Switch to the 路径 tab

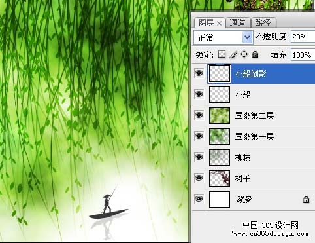coord(263,23)
